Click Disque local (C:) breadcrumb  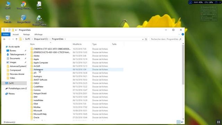41,39
